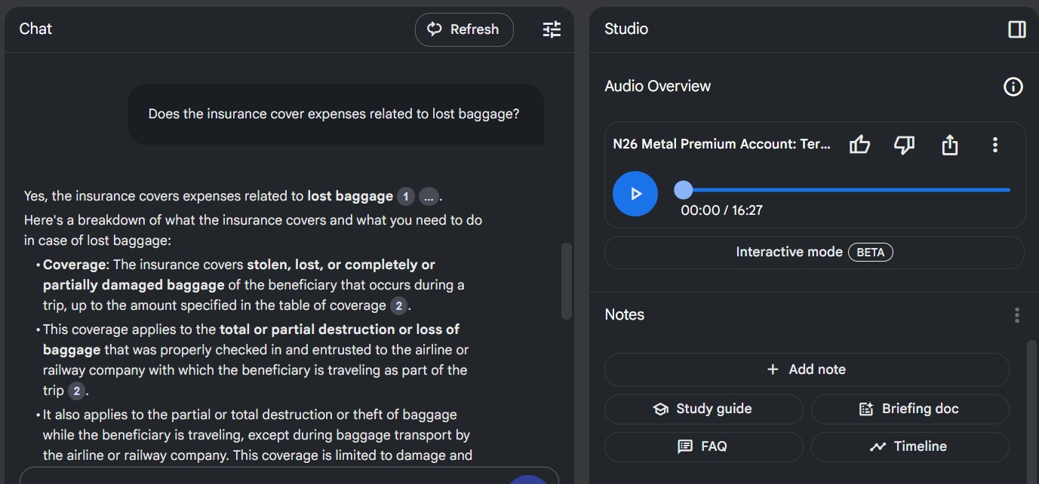Refresh the chat conversation
The height and width of the screenshot is (484, 1039).
pyautogui.click(x=464, y=29)
